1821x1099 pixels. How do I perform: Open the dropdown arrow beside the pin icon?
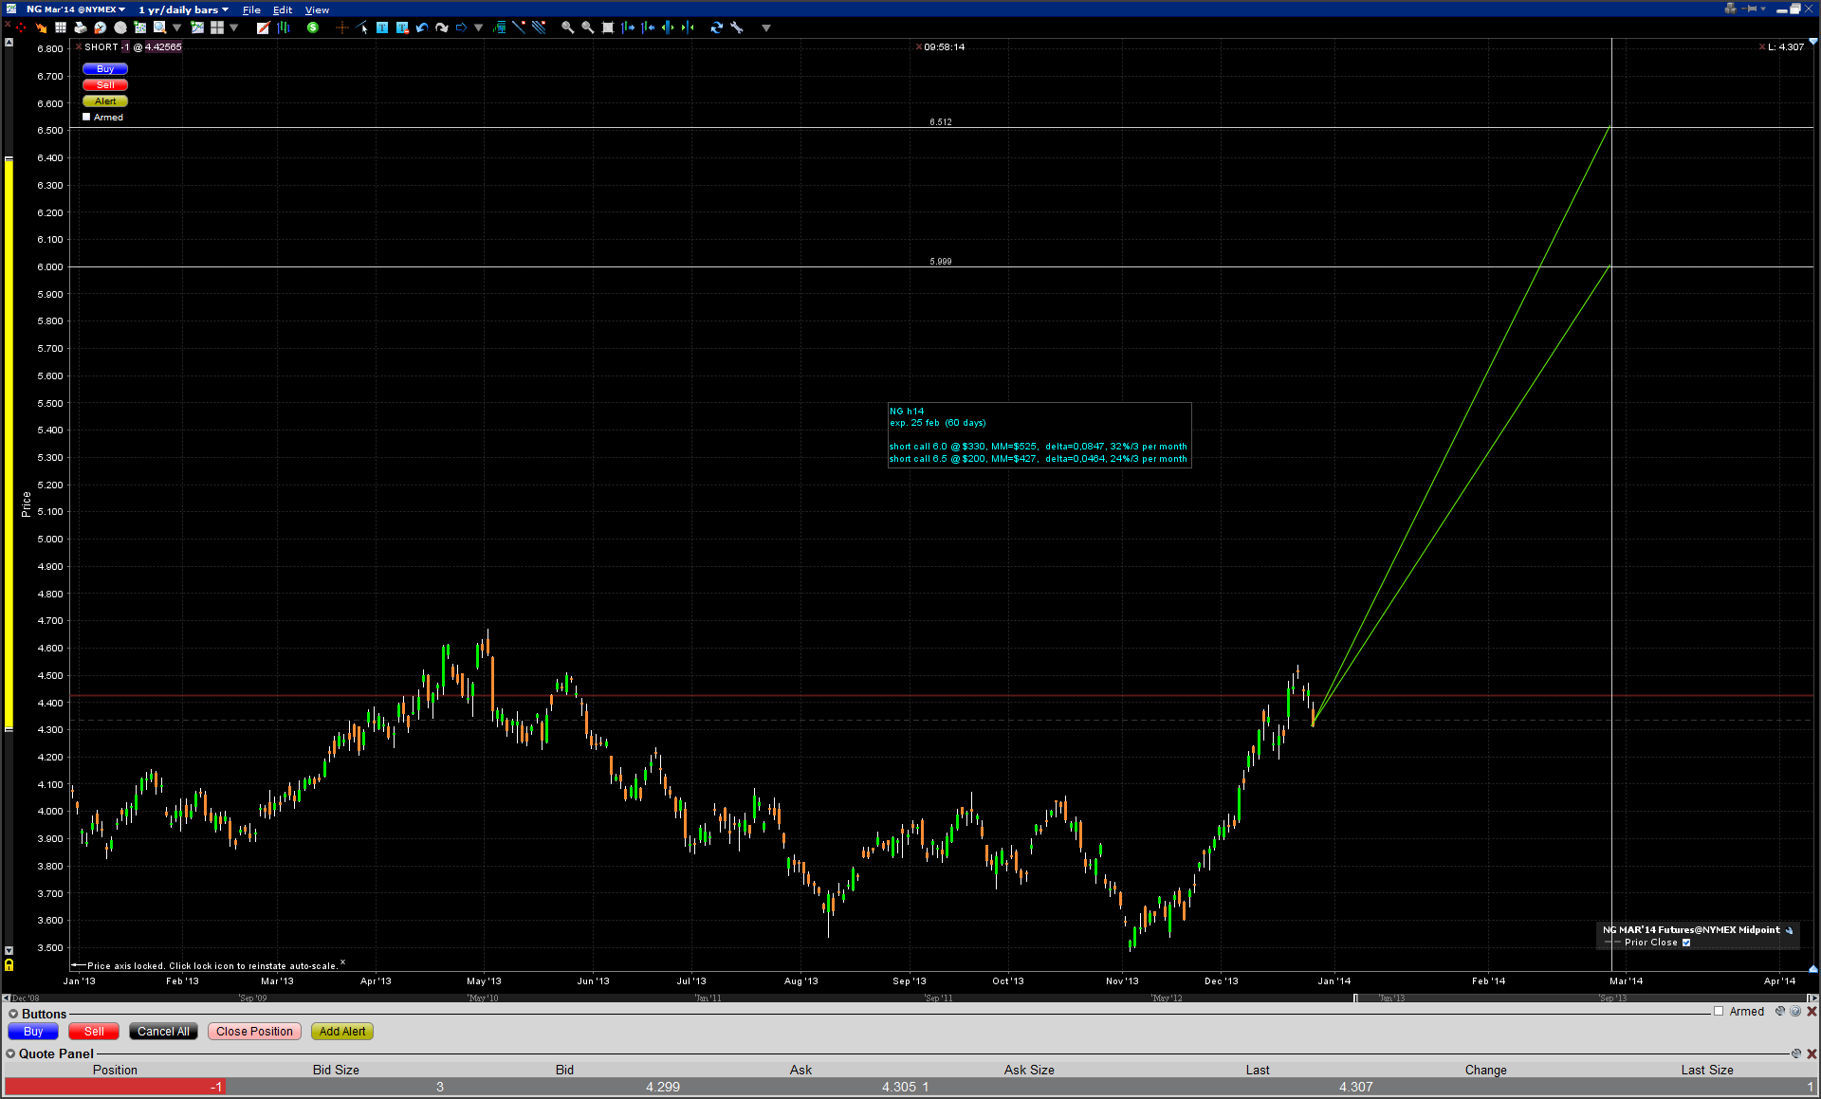pos(1763,9)
